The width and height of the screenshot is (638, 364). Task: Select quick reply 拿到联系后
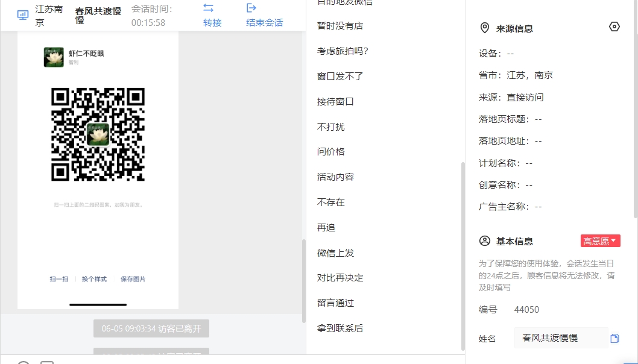340,328
